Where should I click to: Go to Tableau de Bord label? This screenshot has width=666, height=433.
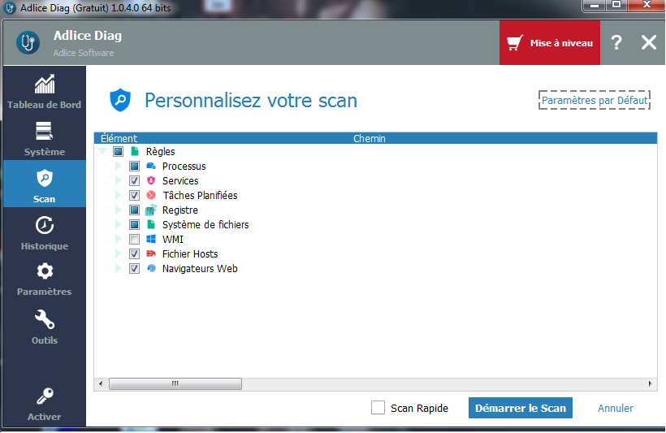coord(44,105)
